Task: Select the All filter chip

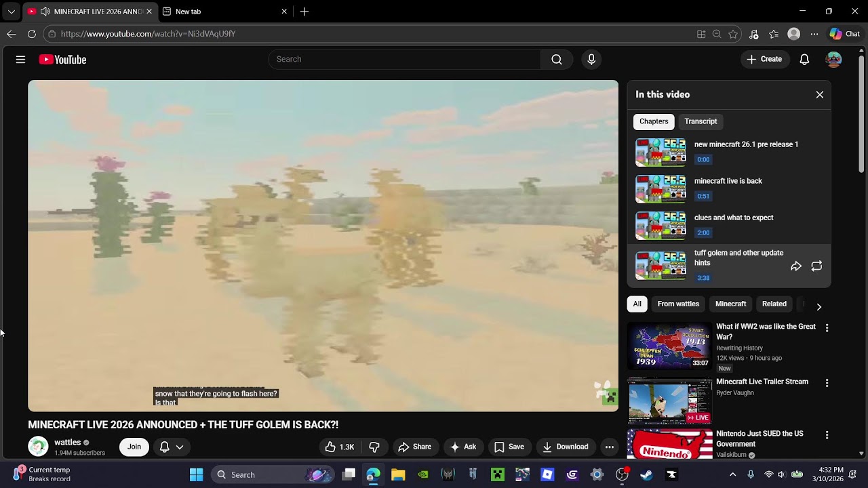Action: pyautogui.click(x=637, y=304)
